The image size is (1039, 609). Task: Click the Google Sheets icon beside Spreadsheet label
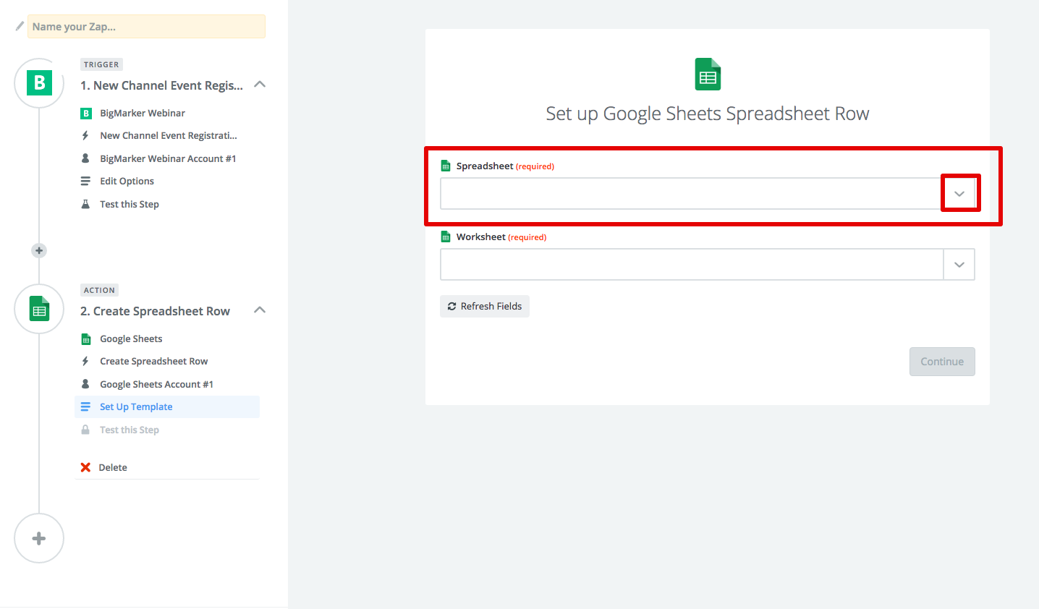point(446,166)
